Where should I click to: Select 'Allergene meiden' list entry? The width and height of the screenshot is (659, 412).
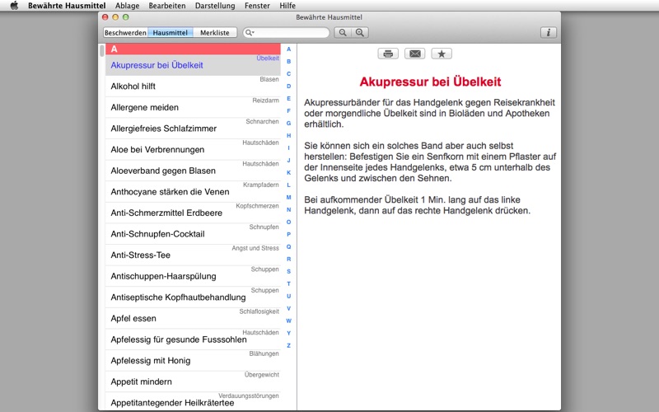point(193,107)
